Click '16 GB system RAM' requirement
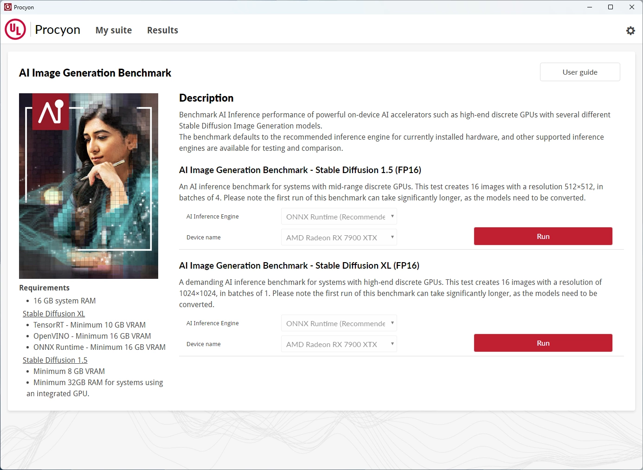The image size is (643, 470). (64, 301)
